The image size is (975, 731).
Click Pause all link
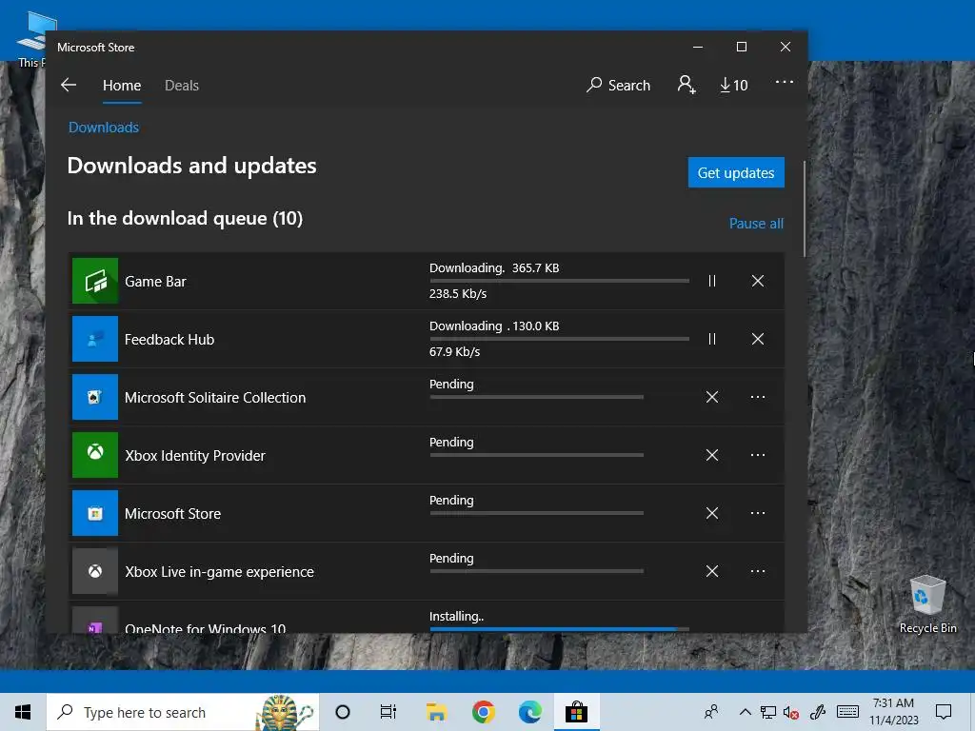[756, 223]
